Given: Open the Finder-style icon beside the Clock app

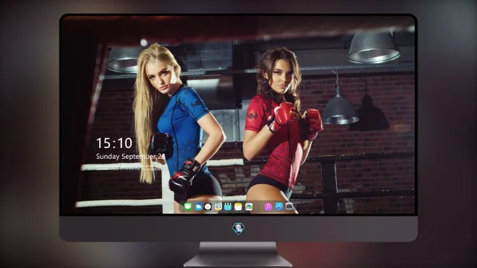Looking at the screenshot, I should [218, 206].
